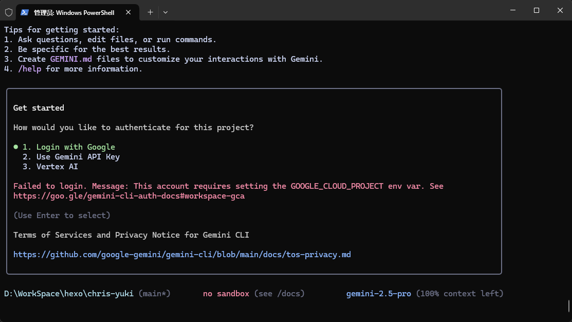Switch to the 管理员: Windows PowerShell tab
Viewport: 572px width, 322px height.
[72, 12]
